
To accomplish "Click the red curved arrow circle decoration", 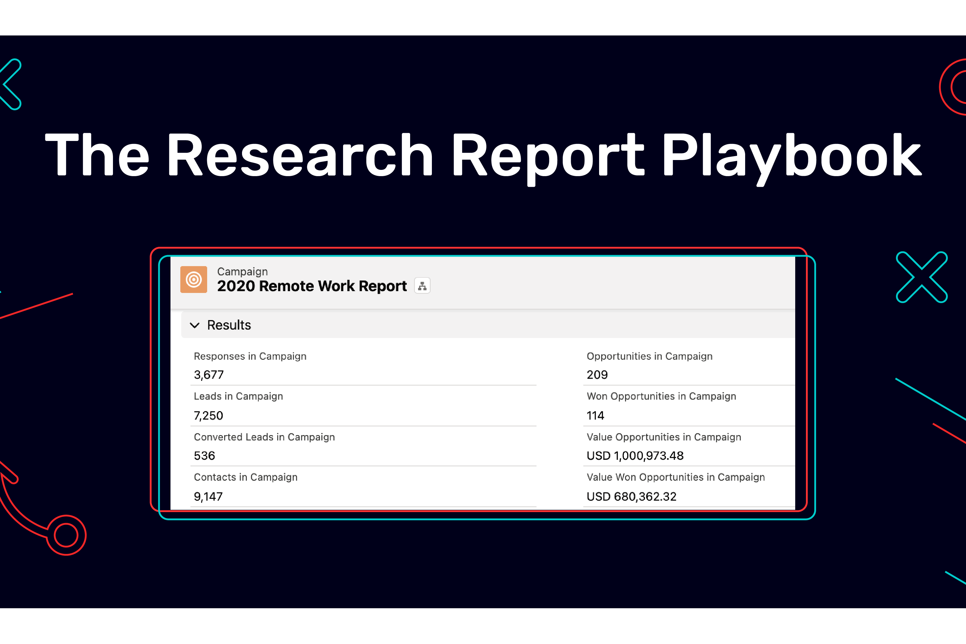I will 66,535.
